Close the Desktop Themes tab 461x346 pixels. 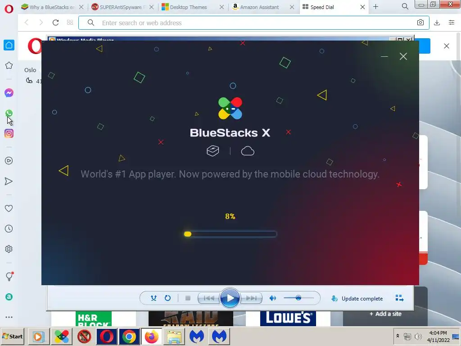coord(222,7)
